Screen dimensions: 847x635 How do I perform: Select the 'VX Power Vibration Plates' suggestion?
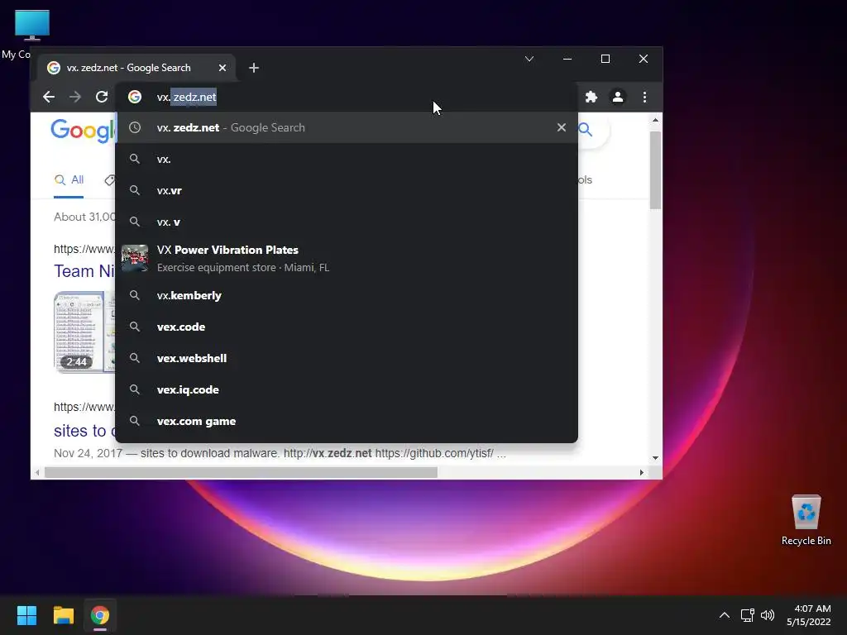[x=347, y=258]
